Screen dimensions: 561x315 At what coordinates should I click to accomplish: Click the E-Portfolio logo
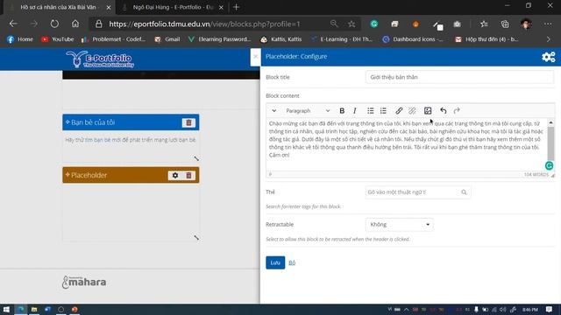(100, 59)
